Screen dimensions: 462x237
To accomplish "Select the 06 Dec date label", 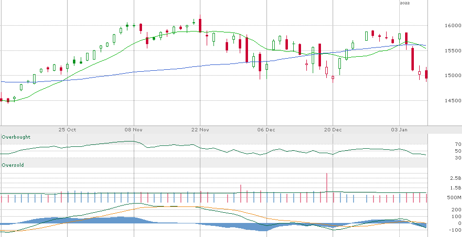I will tap(267, 129).
